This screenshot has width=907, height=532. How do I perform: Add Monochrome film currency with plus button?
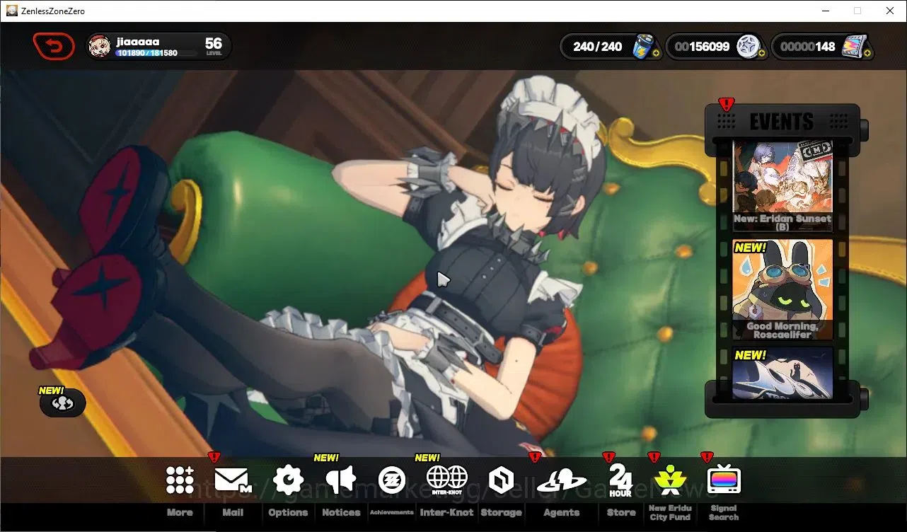(867, 53)
